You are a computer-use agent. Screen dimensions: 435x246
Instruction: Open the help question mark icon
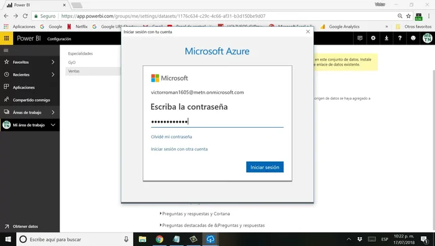coord(400,38)
